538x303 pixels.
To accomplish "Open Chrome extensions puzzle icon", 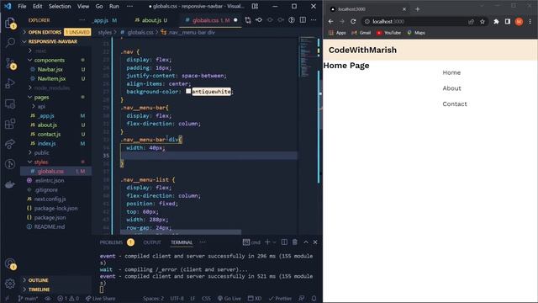I will (x=496, y=21).
